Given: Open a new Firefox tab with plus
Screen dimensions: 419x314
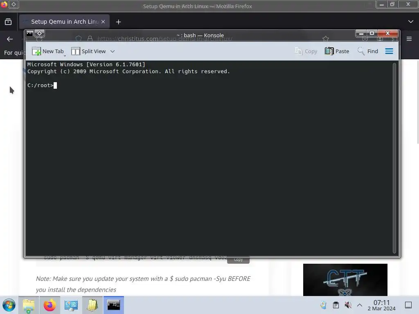Looking at the screenshot, I should (118, 22).
